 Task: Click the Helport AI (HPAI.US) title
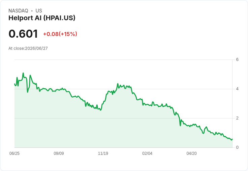click(42, 18)
